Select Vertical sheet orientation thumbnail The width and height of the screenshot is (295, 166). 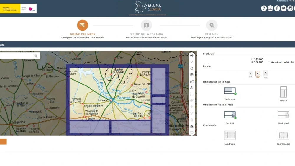point(283,92)
